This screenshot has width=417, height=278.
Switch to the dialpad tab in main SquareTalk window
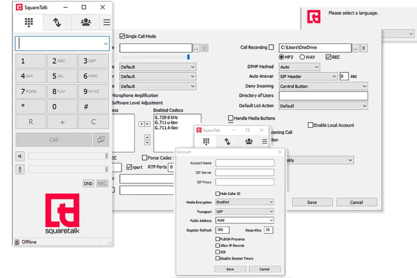click(x=29, y=22)
